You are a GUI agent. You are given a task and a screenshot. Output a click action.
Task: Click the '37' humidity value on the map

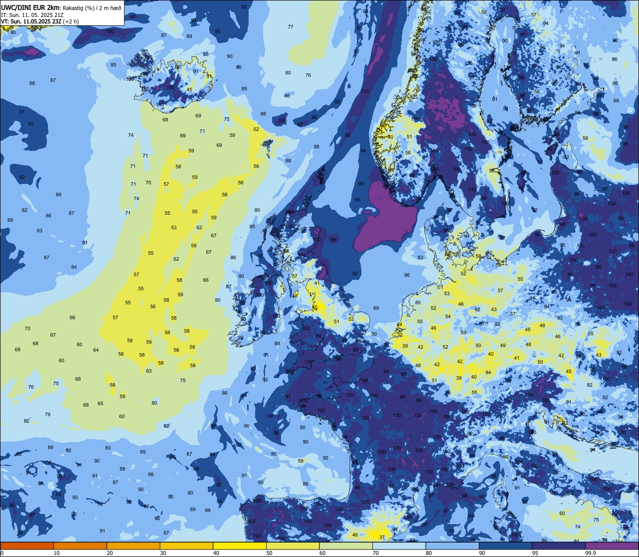[x=382, y=538]
